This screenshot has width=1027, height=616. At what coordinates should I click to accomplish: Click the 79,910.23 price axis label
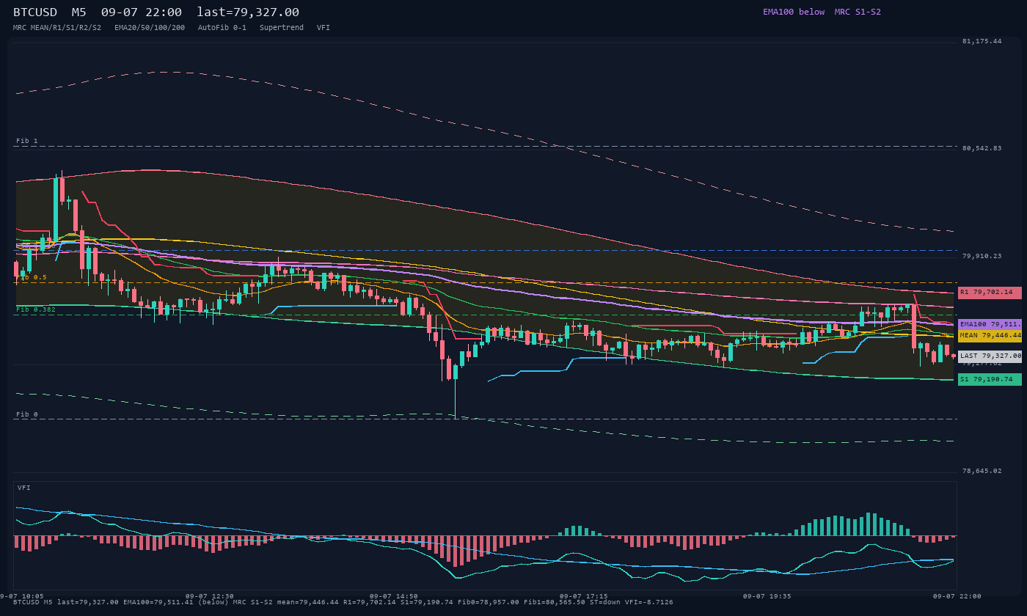(x=982, y=256)
